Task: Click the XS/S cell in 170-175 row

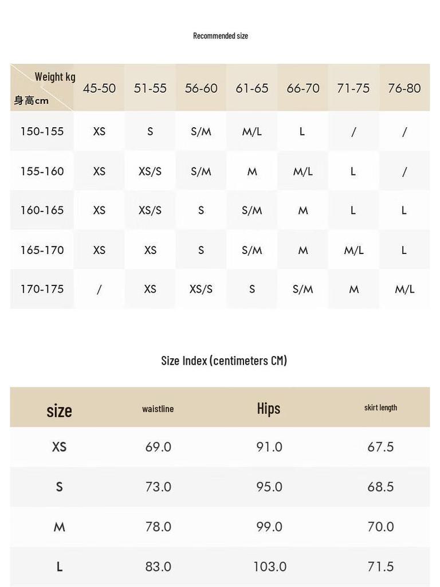Action: point(201,289)
